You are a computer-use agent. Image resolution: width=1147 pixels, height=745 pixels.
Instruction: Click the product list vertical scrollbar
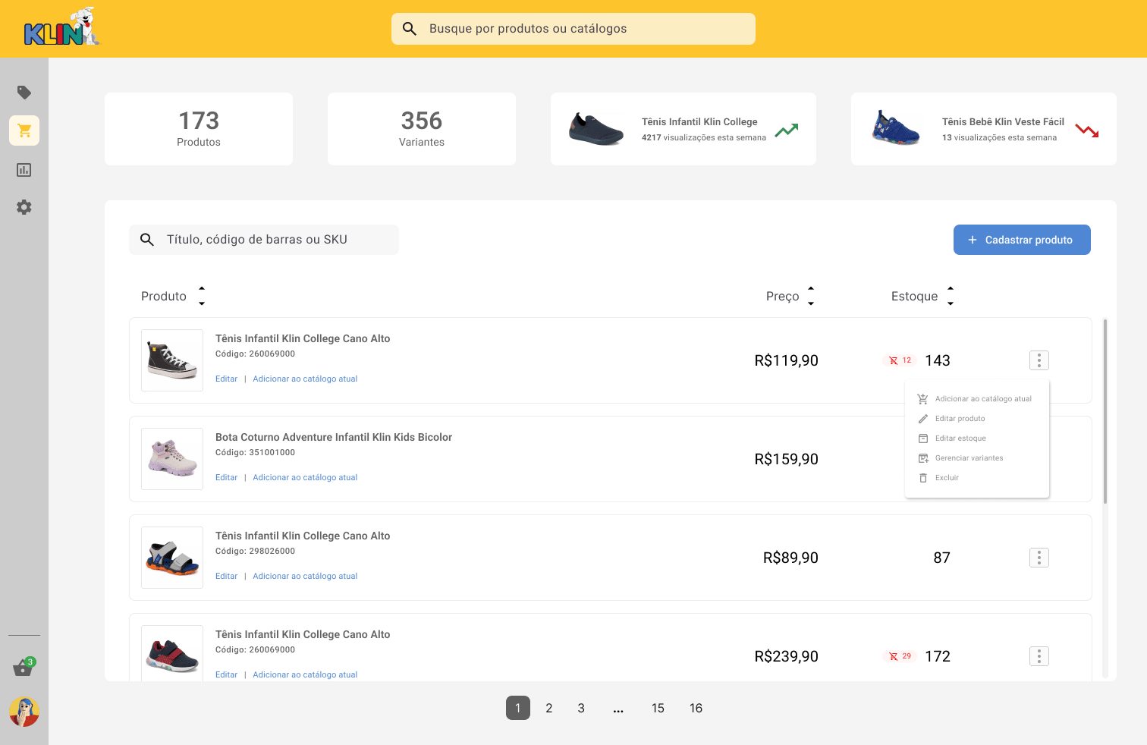click(x=1105, y=411)
